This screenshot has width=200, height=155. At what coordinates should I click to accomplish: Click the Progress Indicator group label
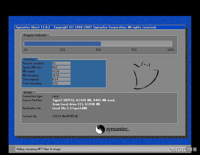click(x=35, y=35)
